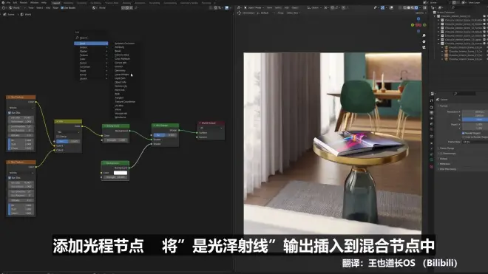
Task: Open the properties editor type icon
Action: point(433,94)
